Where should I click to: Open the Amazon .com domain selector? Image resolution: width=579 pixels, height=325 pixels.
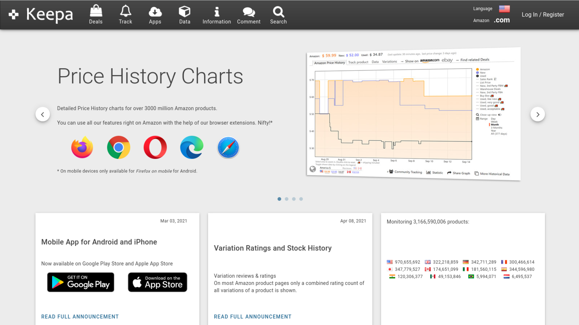point(501,20)
